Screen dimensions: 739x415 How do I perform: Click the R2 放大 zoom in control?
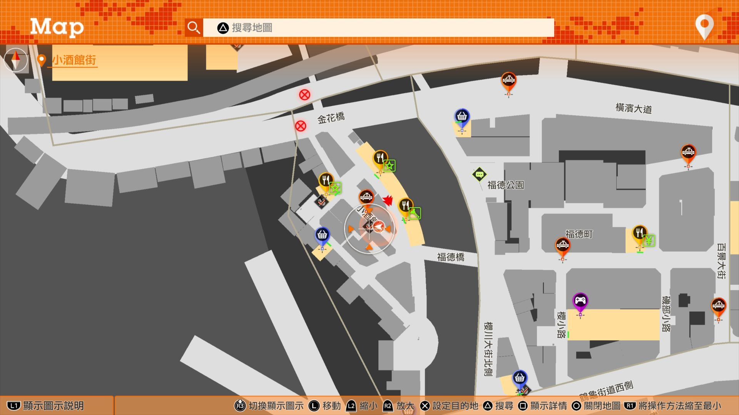[x=399, y=406]
